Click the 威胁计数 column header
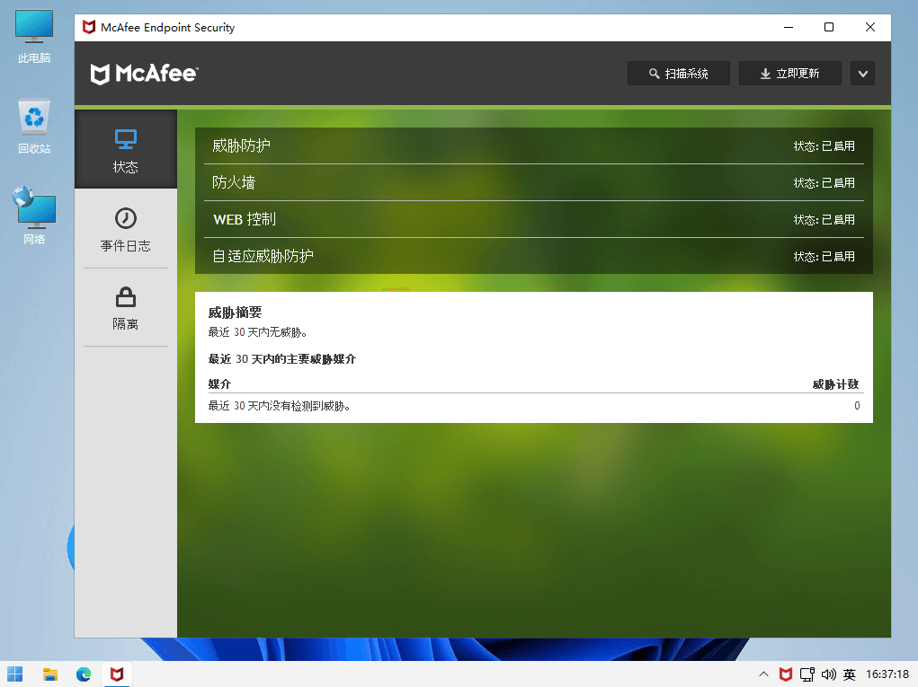Screen dimensions: 918x687 point(835,384)
